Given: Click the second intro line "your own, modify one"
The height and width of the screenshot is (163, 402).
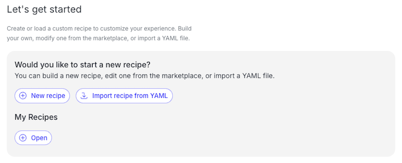Looking at the screenshot, I should click(x=98, y=39).
